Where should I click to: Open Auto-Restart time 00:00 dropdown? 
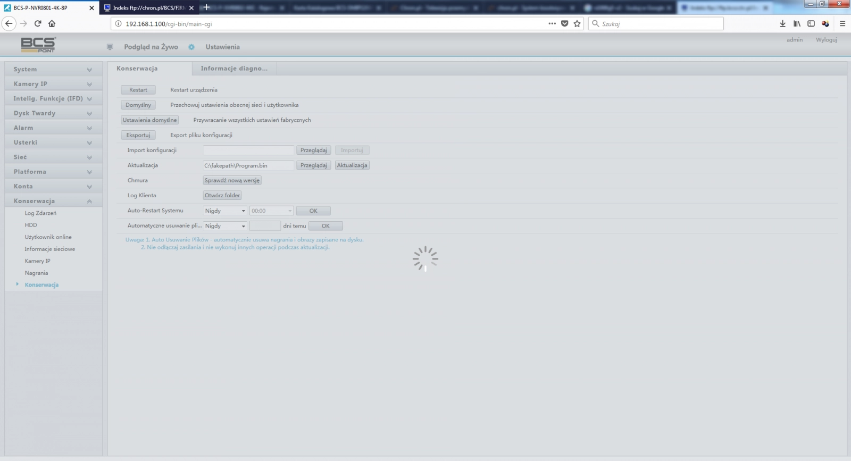pyautogui.click(x=271, y=211)
